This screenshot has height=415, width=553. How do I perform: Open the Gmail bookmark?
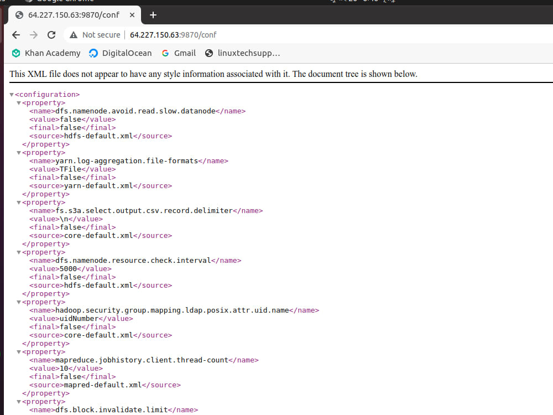pos(179,53)
